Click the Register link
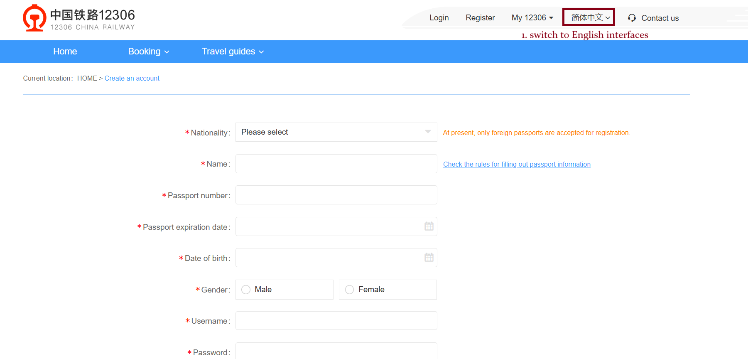 click(x=480, y=18)
